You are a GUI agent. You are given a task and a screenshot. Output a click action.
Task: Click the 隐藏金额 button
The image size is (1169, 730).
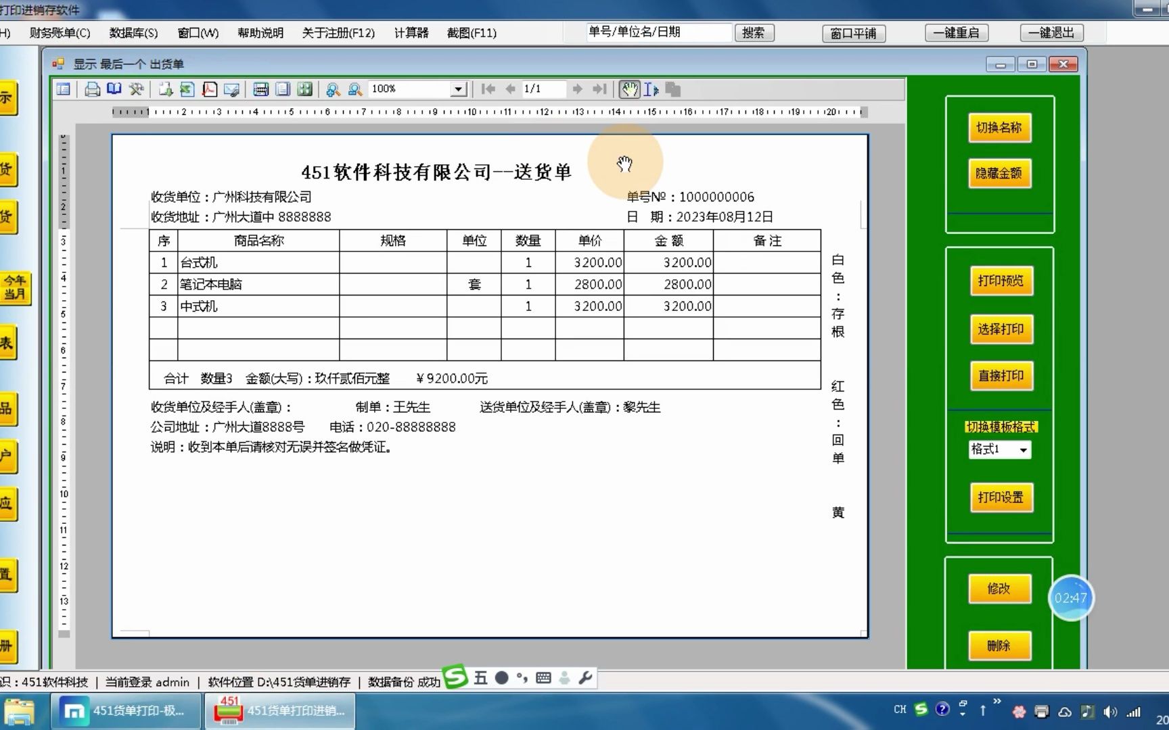999,173
